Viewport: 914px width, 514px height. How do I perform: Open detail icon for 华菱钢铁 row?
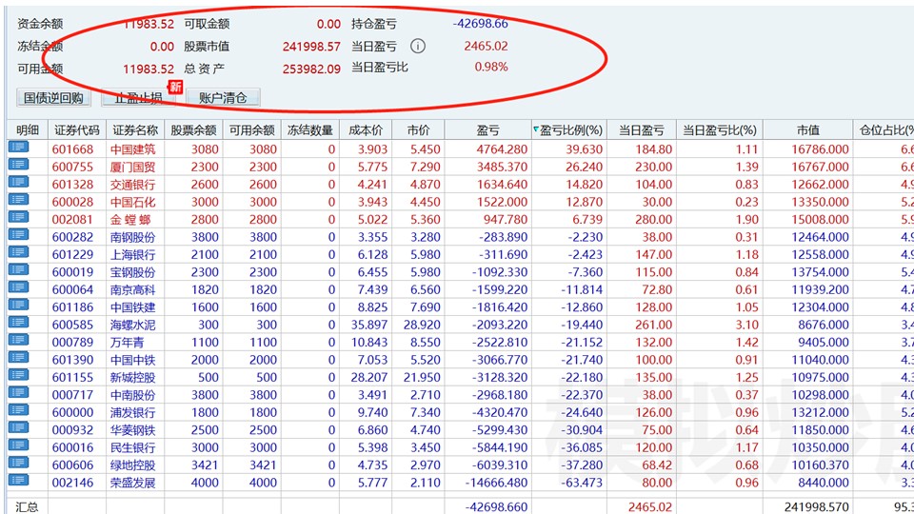click(19, 427)
